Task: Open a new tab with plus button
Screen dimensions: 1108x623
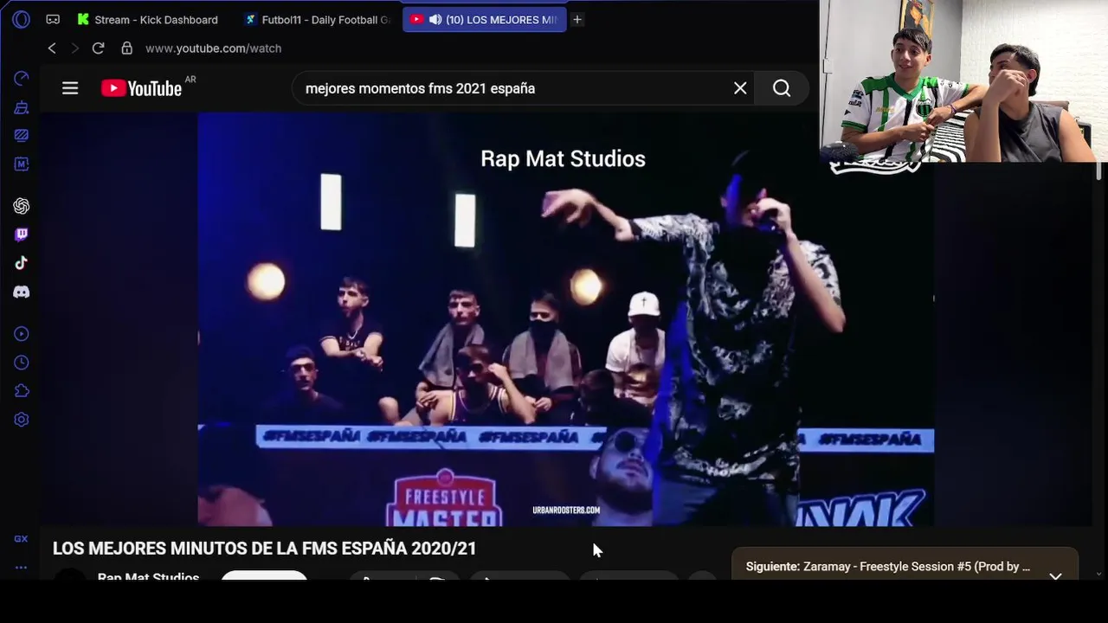Action: [577, 19]
